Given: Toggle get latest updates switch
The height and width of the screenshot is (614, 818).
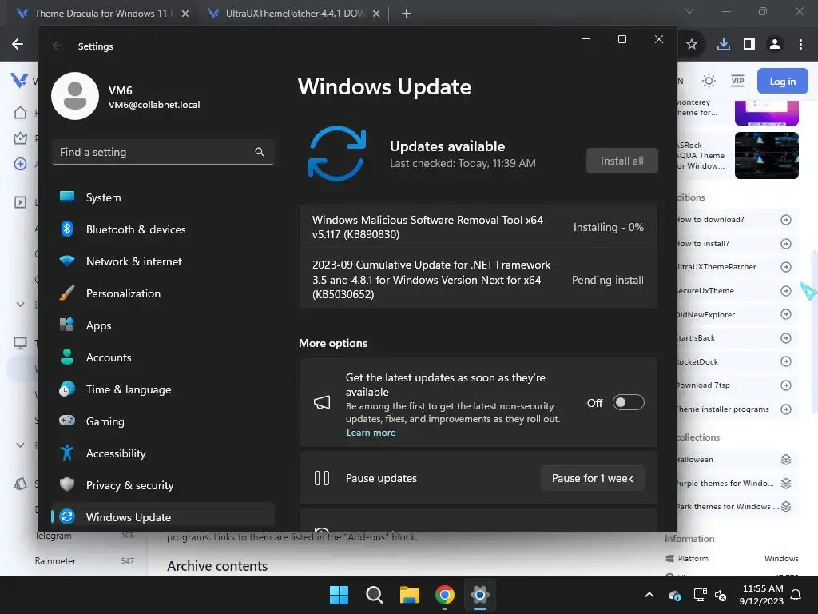Looking at the screenshot, I should 628,403.
